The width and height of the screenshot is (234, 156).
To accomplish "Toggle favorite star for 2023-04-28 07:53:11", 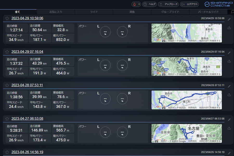I will (7, 85).
